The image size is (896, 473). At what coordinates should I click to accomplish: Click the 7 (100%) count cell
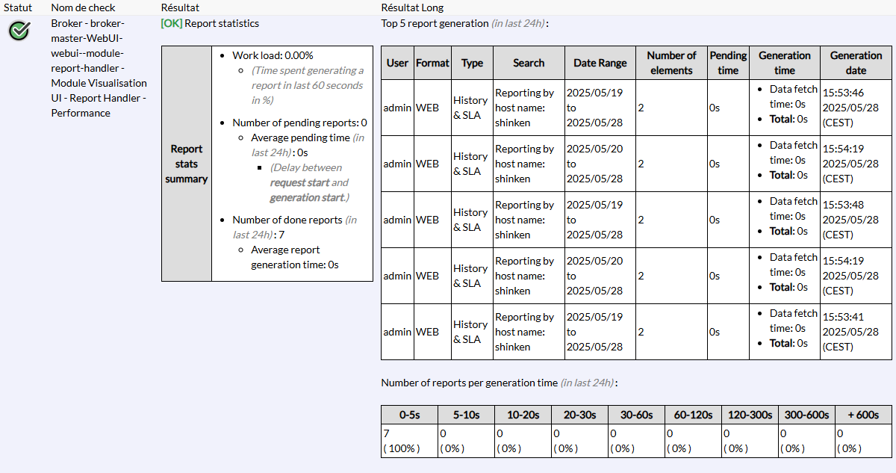pos(409,440)
